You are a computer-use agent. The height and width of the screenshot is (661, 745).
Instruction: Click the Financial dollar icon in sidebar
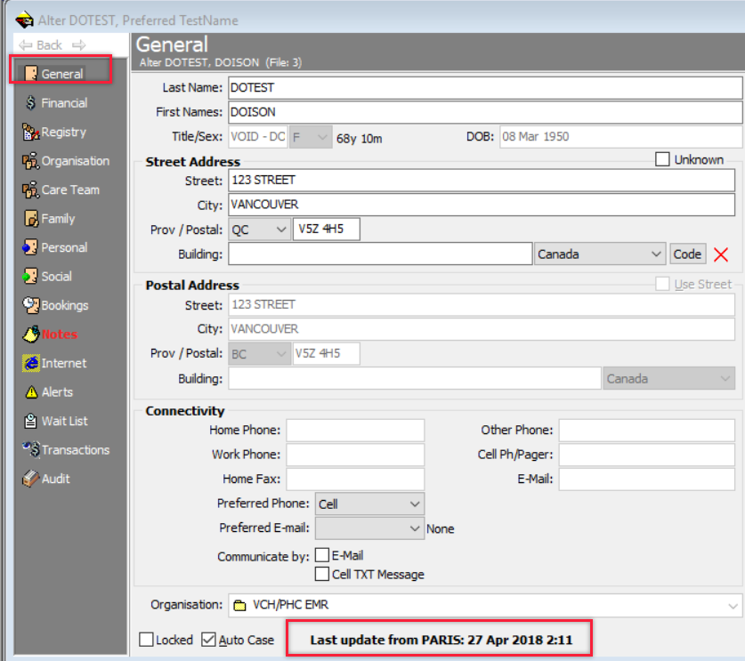pyautogui.click(x=30, y=103)
